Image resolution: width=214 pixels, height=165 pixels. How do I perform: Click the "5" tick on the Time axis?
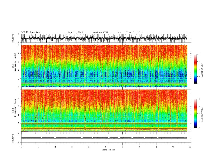click(106, 147)
